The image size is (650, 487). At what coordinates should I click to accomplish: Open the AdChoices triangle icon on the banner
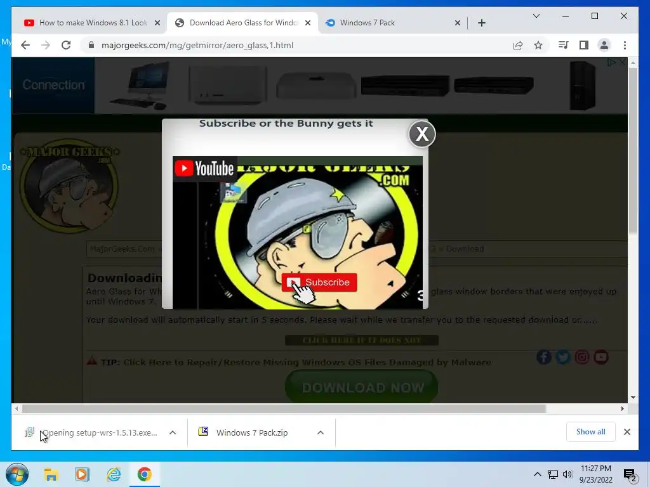(x=611, y=62)
